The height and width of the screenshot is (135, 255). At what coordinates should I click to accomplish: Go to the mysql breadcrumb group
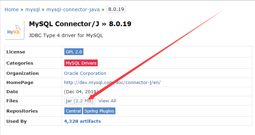[x=33, y=10]
